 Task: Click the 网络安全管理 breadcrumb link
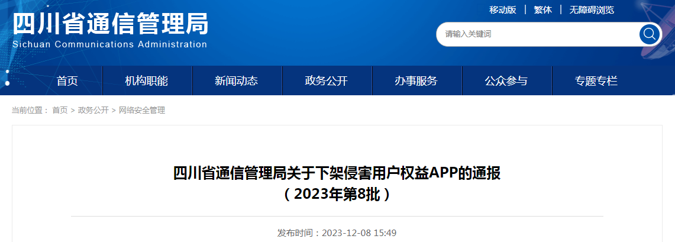[142, 110]
